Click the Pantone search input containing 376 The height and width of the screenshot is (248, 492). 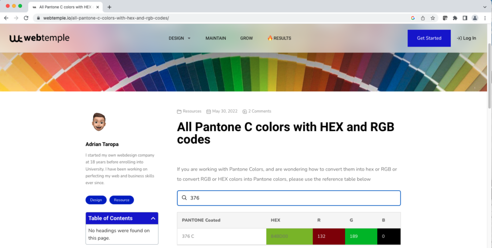point(289,198)
